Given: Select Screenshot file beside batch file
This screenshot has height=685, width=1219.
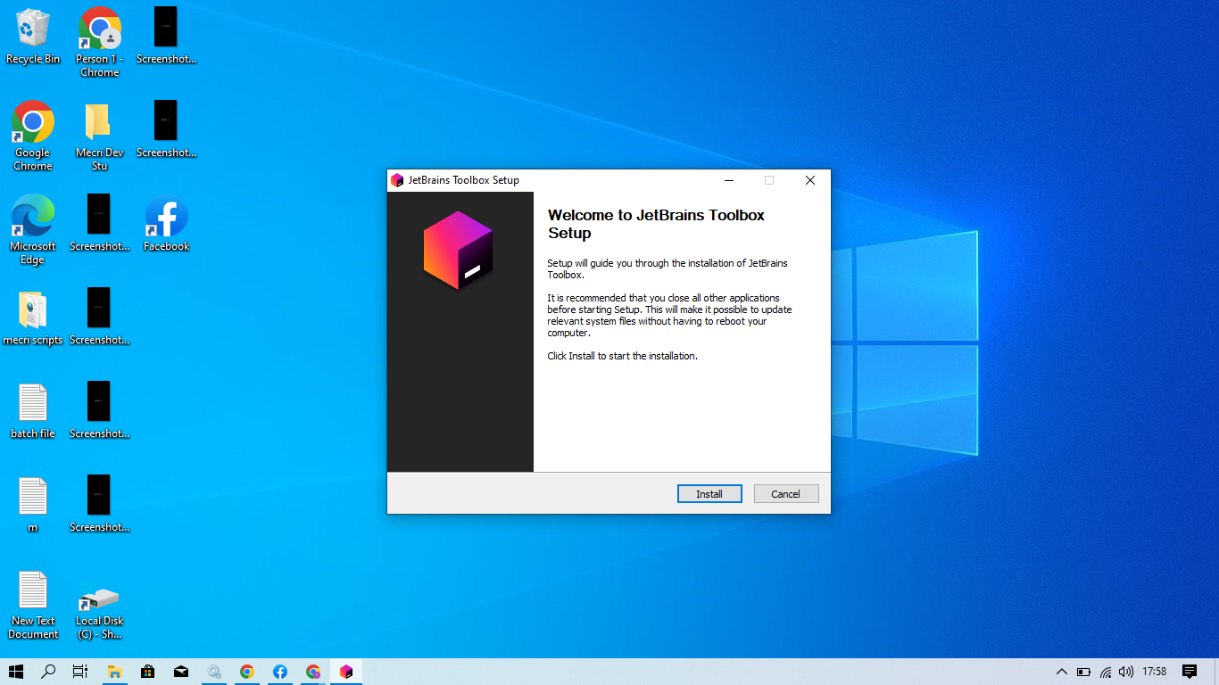Looking at the screenshot, I should (100, 410).
